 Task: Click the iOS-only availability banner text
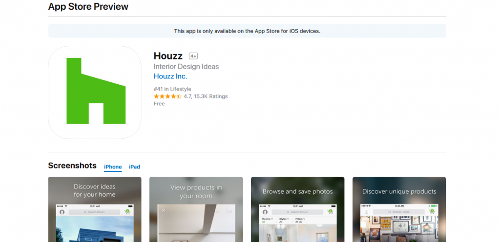[247, 31]
